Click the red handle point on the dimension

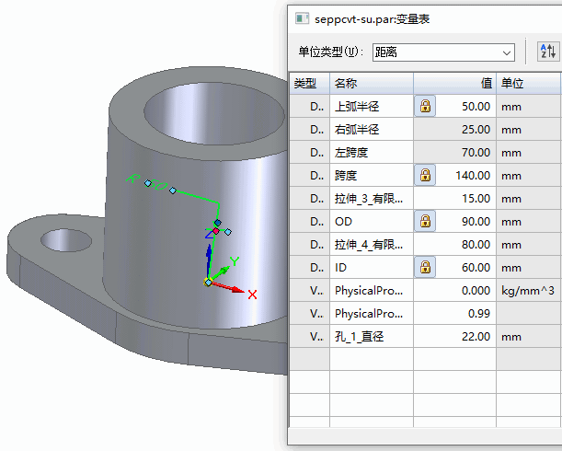(216, 231)
